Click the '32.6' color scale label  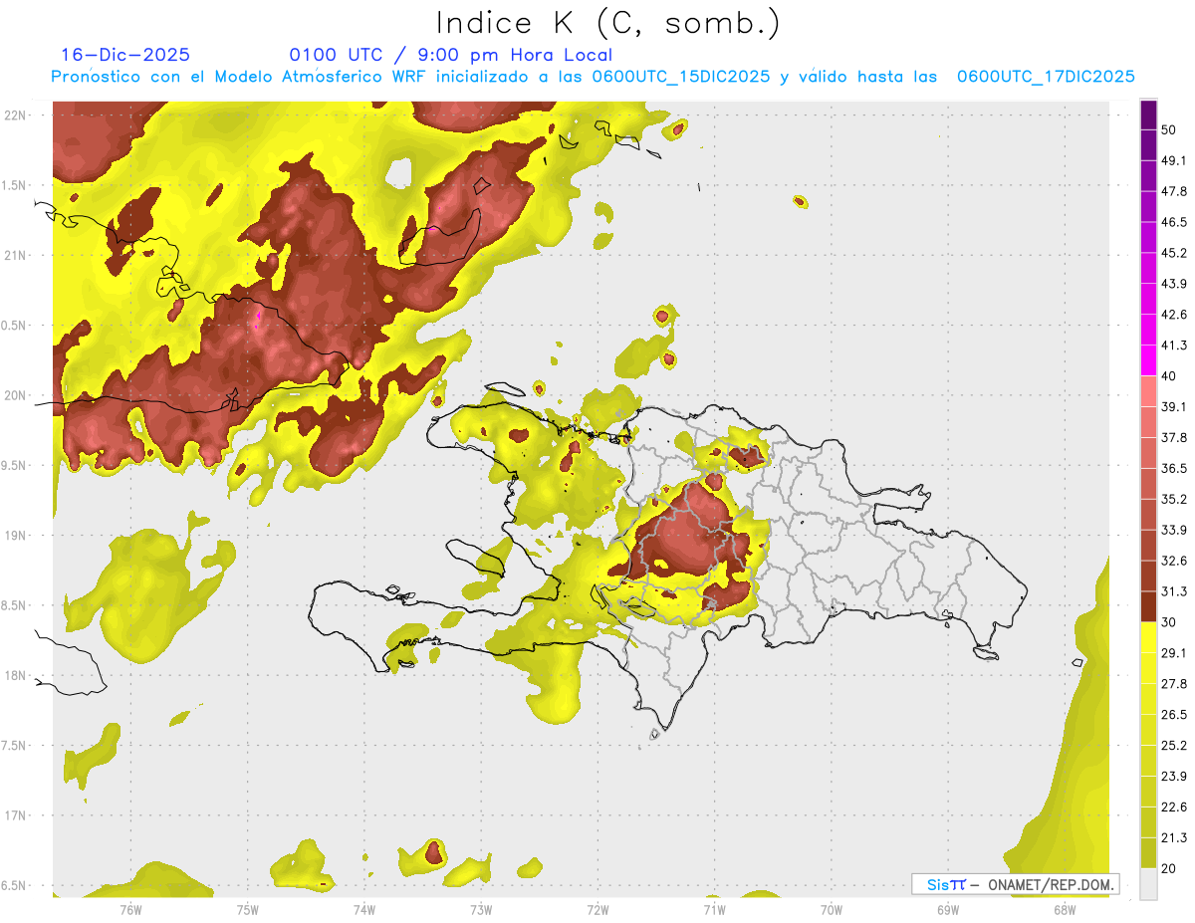(1174, 561)
